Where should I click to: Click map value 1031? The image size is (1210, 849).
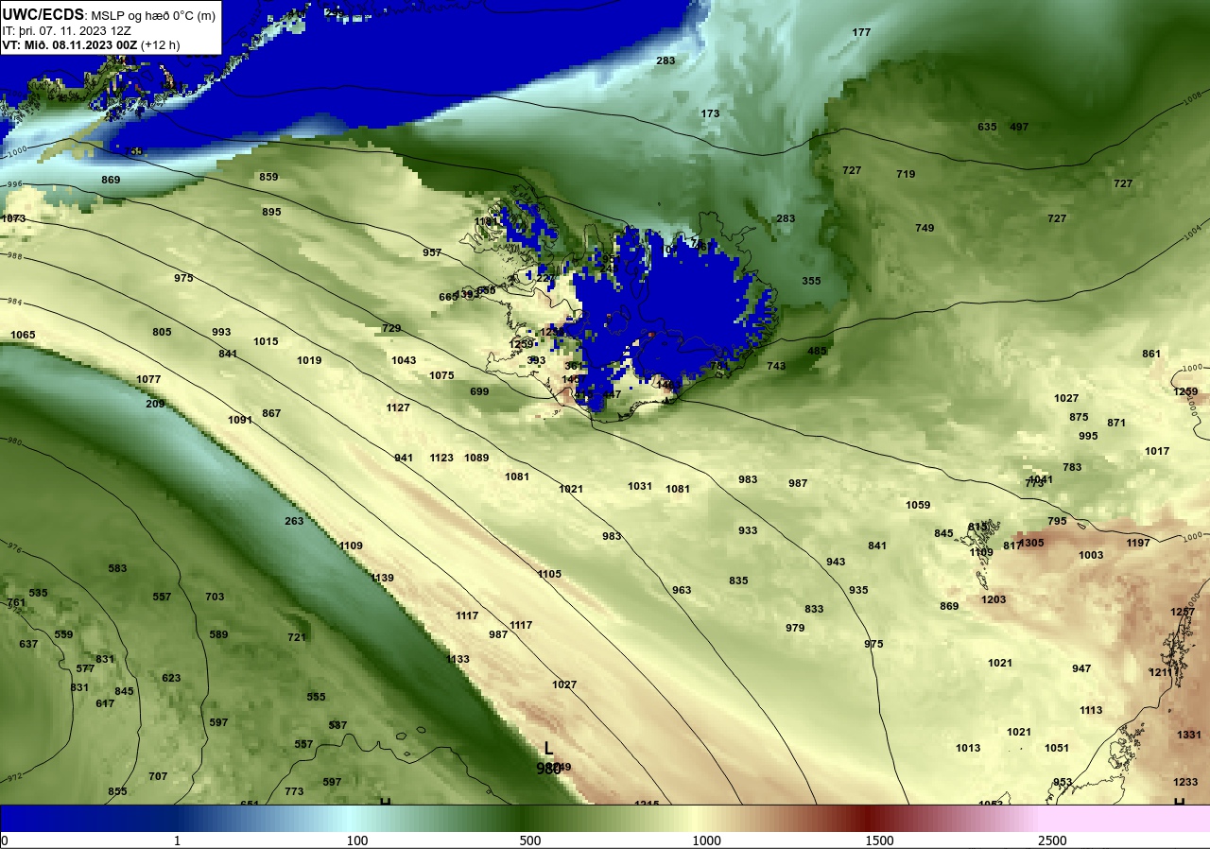[x=640, y=486]
